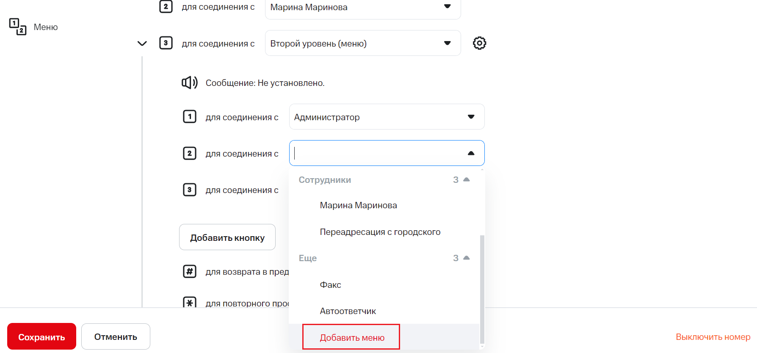Select Факс from the list
Viewport: 757px width, 353px height.
(330, 285)
